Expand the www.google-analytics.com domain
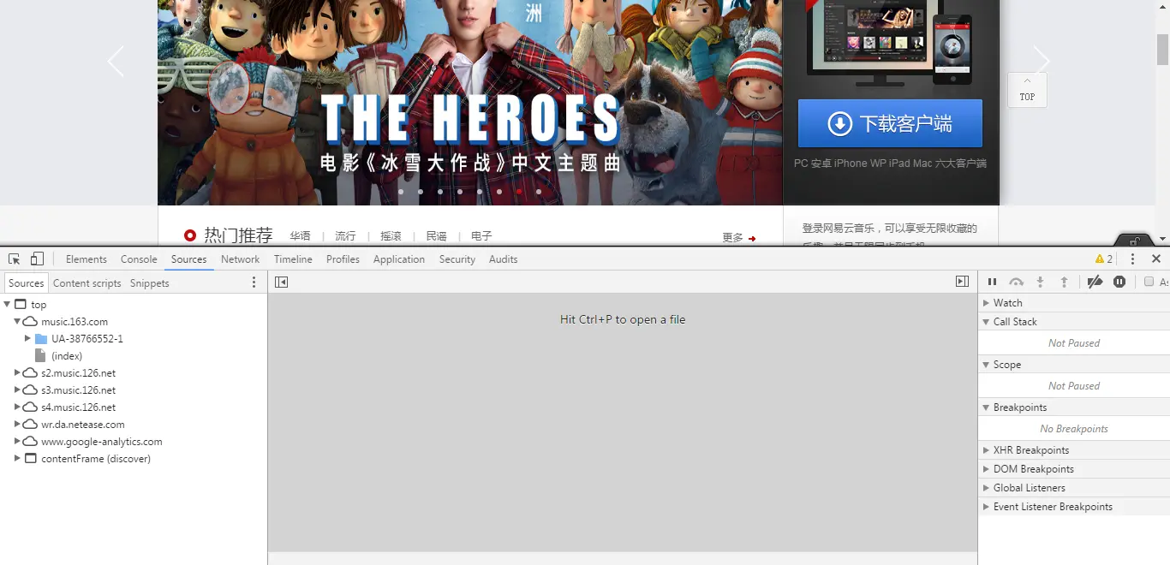 [17, 441]
